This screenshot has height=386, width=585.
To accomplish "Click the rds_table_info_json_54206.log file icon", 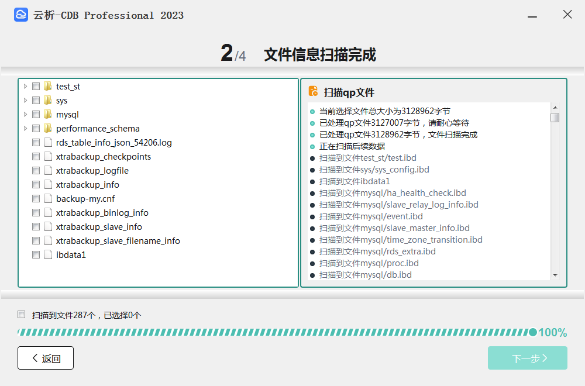I will pos(48,143).
